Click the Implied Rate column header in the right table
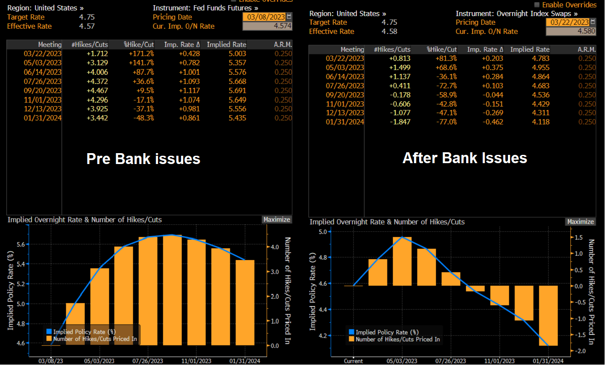The height and width of the screenshot is (365, 605). point(530,50)
